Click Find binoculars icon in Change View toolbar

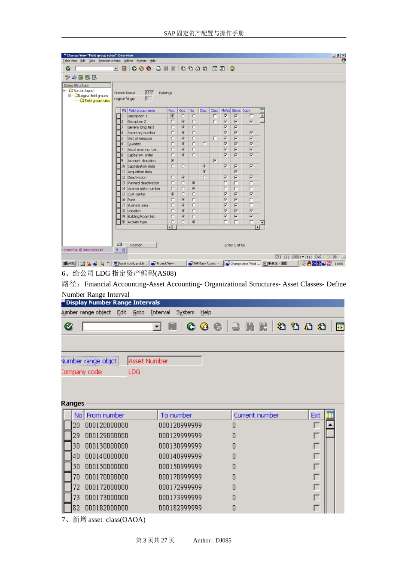coord(166,68)
